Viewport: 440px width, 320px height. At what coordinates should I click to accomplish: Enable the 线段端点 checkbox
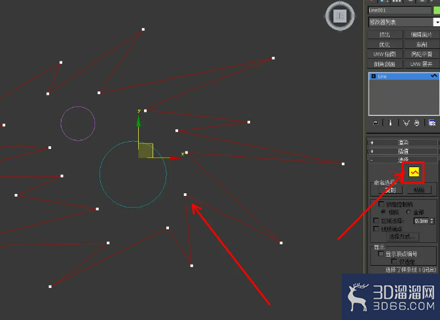click(376, 229)
